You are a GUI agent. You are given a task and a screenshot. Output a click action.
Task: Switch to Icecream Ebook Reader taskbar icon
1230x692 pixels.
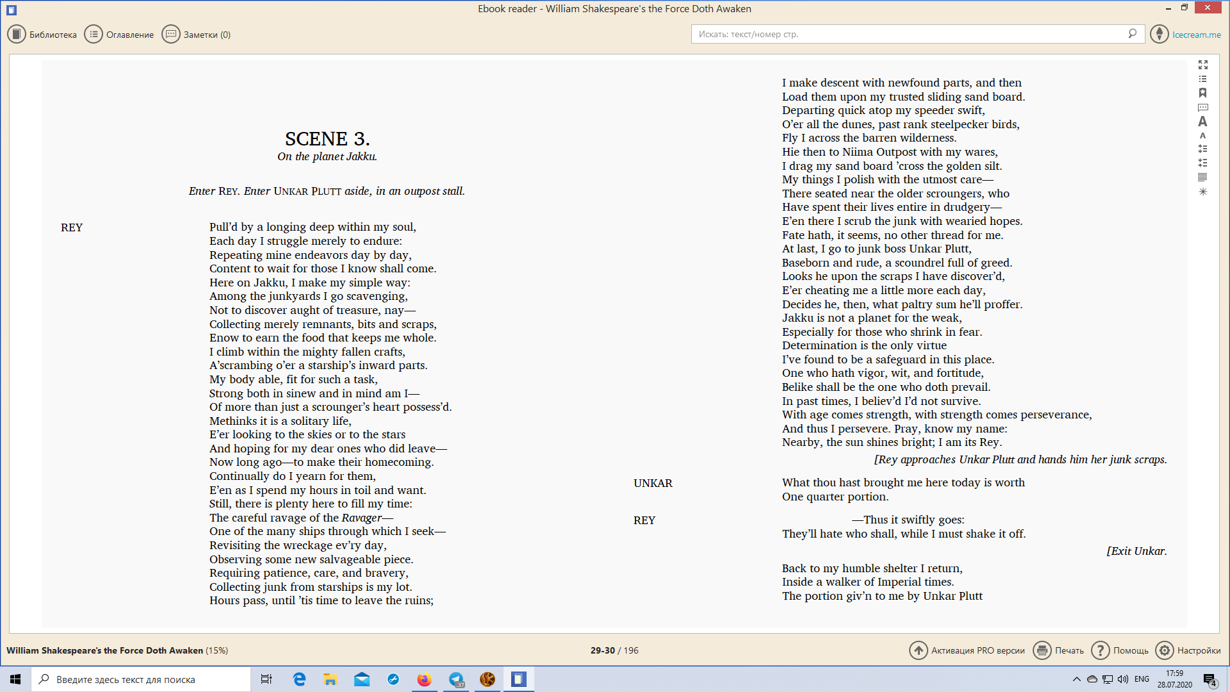[519, 679]
